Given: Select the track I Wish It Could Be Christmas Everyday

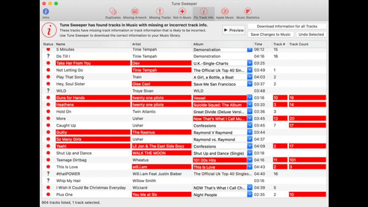Looking at the screenshot, I should pos(91,188).
